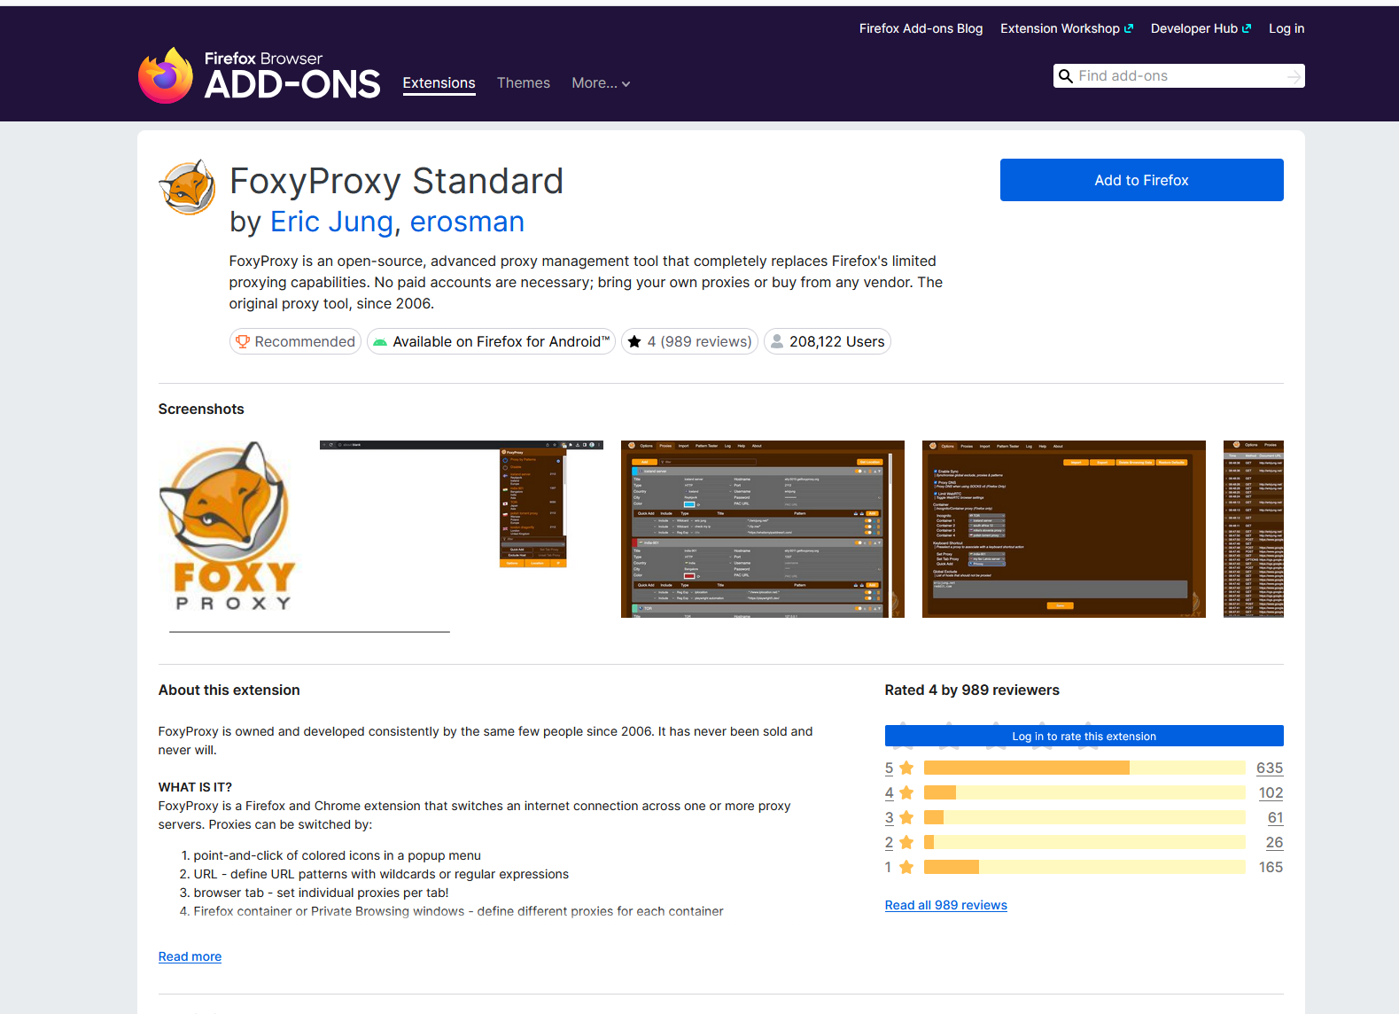Click Log in to rate this extension

tap(1084, 737)
